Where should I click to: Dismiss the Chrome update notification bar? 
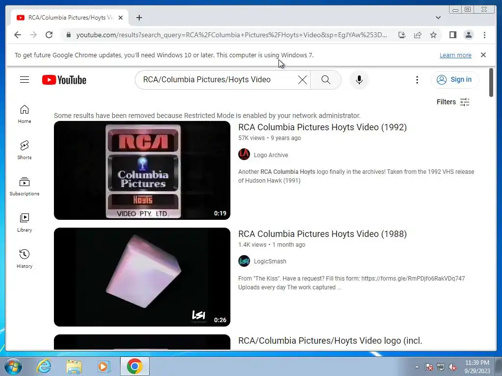483,55
